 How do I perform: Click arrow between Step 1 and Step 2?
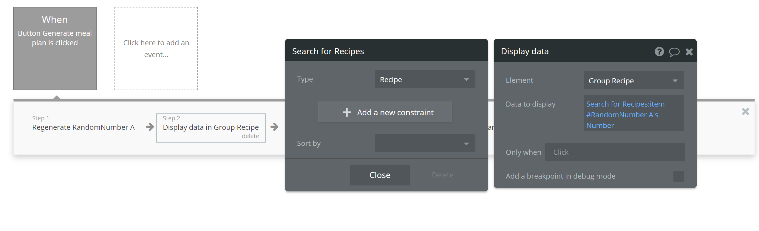[x=150, y=127]
